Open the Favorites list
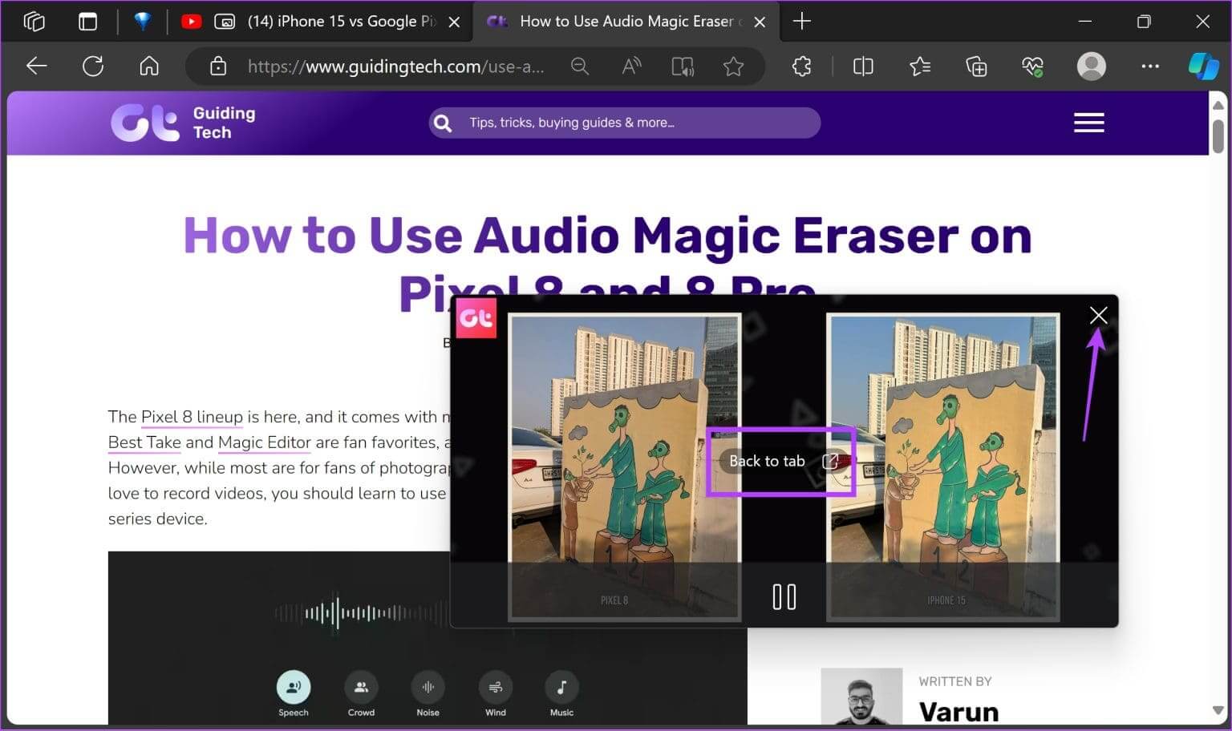This screenshot has height=731, width=1232. coord(920,67)
